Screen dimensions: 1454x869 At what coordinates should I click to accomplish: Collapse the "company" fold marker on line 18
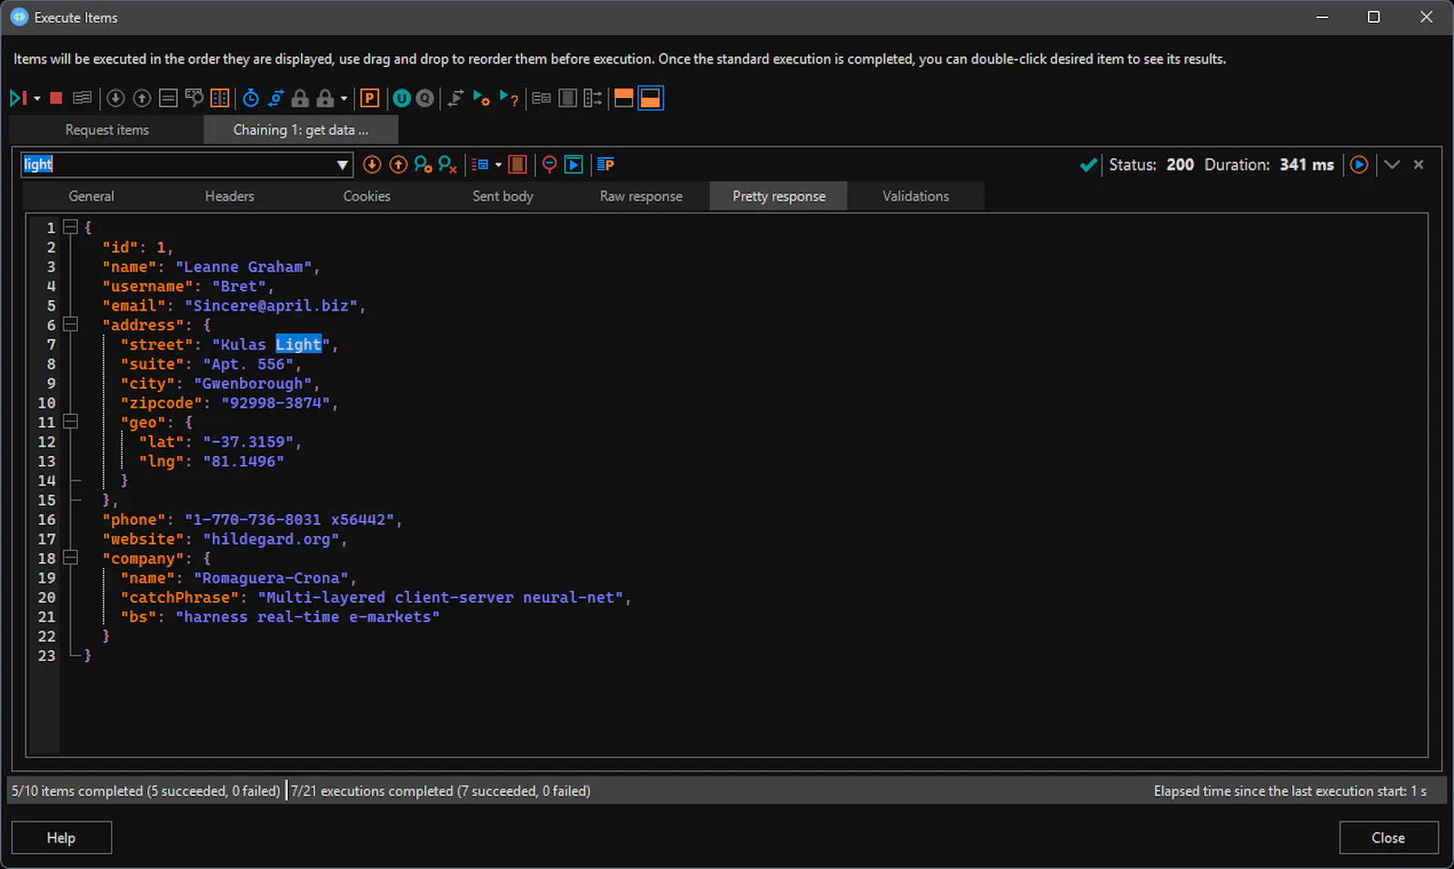point(70,558)
